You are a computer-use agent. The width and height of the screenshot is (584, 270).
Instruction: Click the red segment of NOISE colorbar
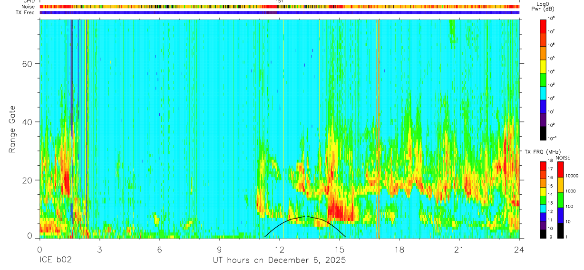tap(561, 170)
